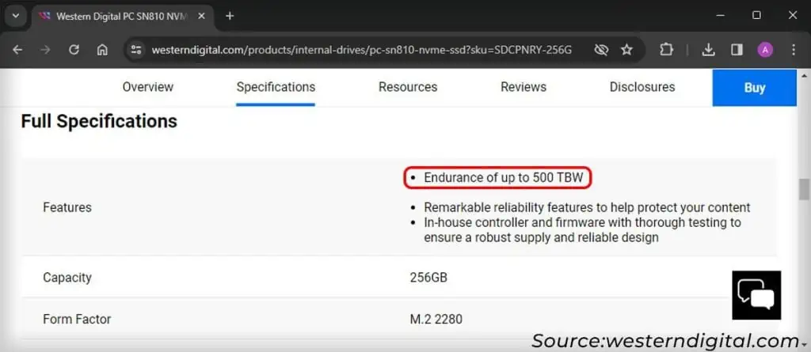Open a new browser tab

tap(230, 16)
